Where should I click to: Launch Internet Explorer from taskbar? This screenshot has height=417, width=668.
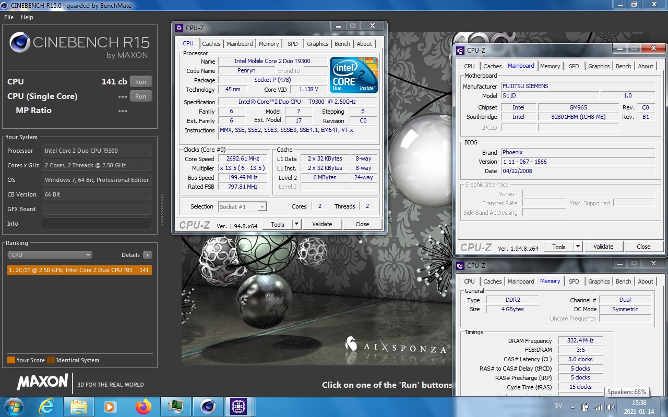[x=46, y=407]
